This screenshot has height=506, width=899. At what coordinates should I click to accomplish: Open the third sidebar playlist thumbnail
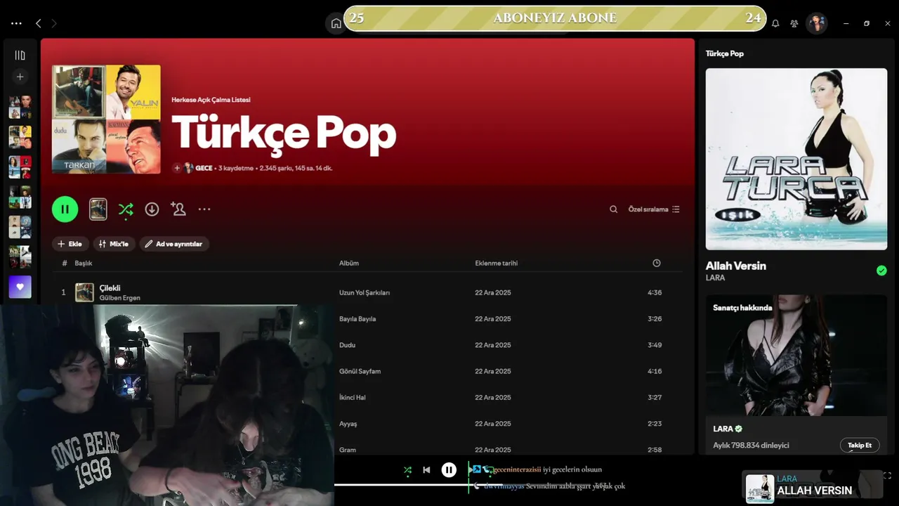(x=20, y=167)
